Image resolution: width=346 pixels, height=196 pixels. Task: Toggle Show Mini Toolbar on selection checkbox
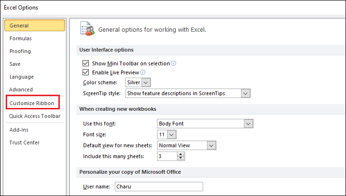[x=85, y=63]
